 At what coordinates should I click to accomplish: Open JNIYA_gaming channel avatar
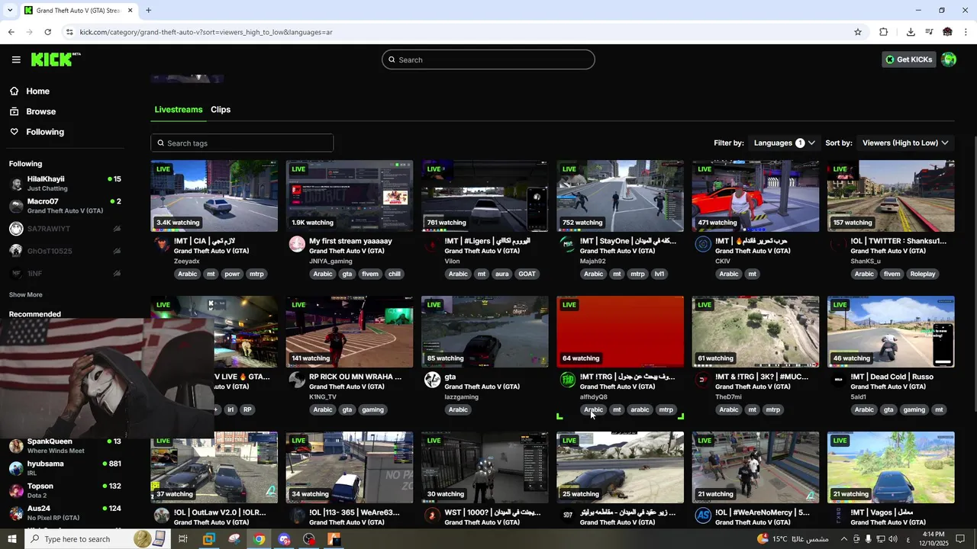tap(297, 244)
